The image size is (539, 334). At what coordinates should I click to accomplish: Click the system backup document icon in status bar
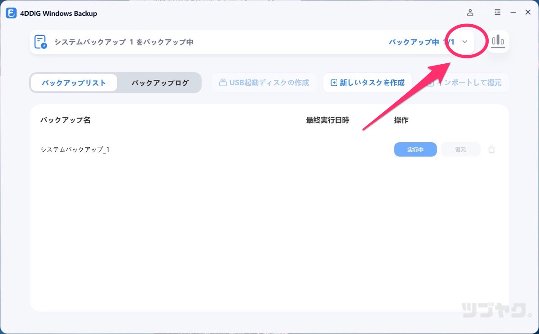41,41
